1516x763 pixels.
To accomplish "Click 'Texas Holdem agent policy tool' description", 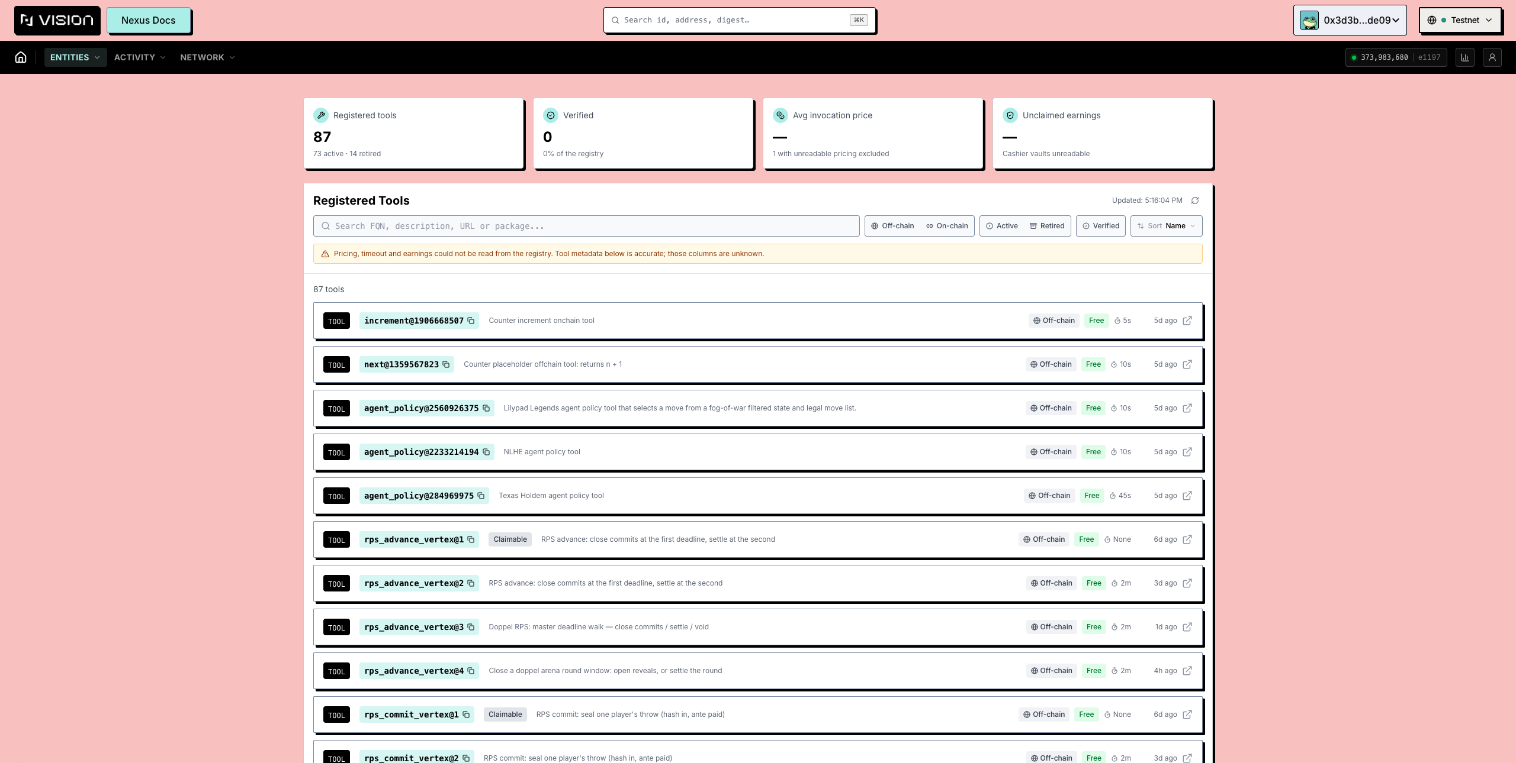I will click(x=551, y=496).
